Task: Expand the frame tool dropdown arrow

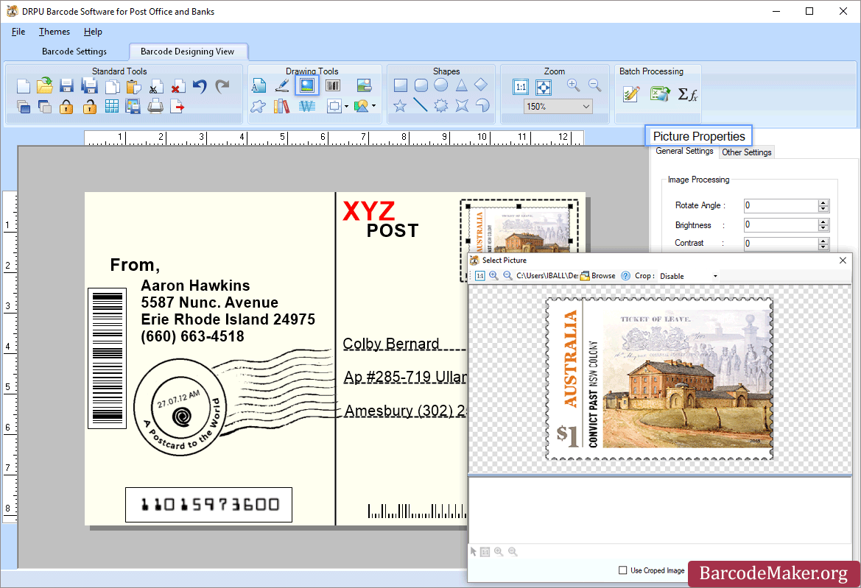Action: click(x=346, y=107)
